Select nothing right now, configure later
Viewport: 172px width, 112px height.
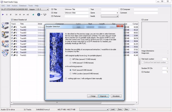click(66, 79)
